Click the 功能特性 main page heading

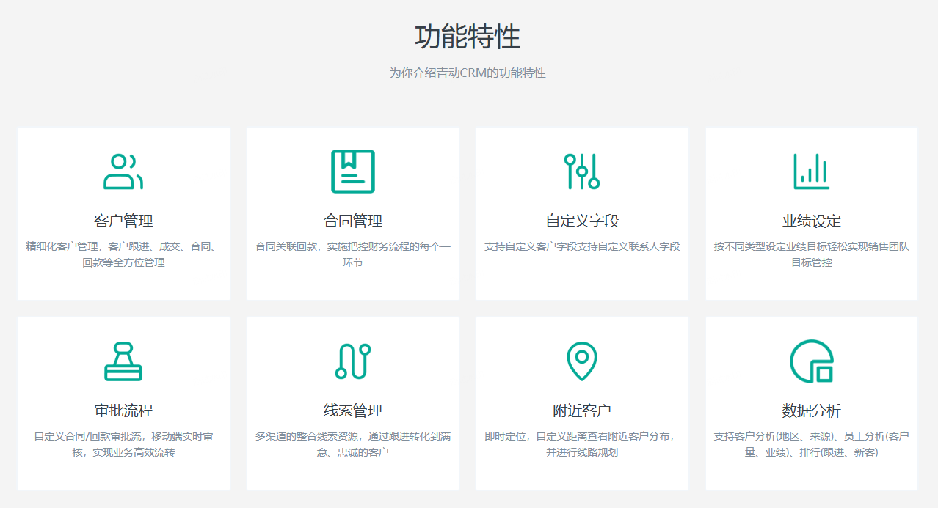pos(468,37)
